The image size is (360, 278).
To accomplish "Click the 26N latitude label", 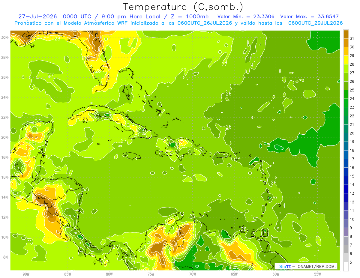I will pos(4,77).
